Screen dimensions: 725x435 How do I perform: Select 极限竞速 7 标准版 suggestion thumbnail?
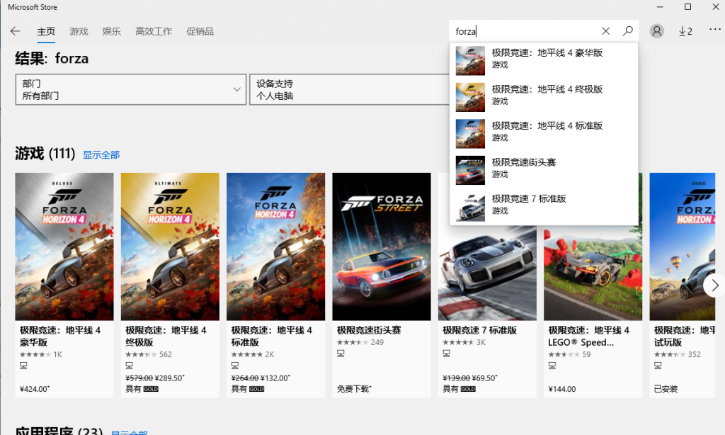(x=470, y=207)
